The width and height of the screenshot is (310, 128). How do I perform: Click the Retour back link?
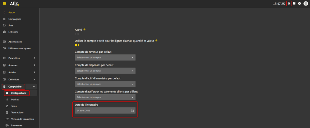click(x=12, y=12)
